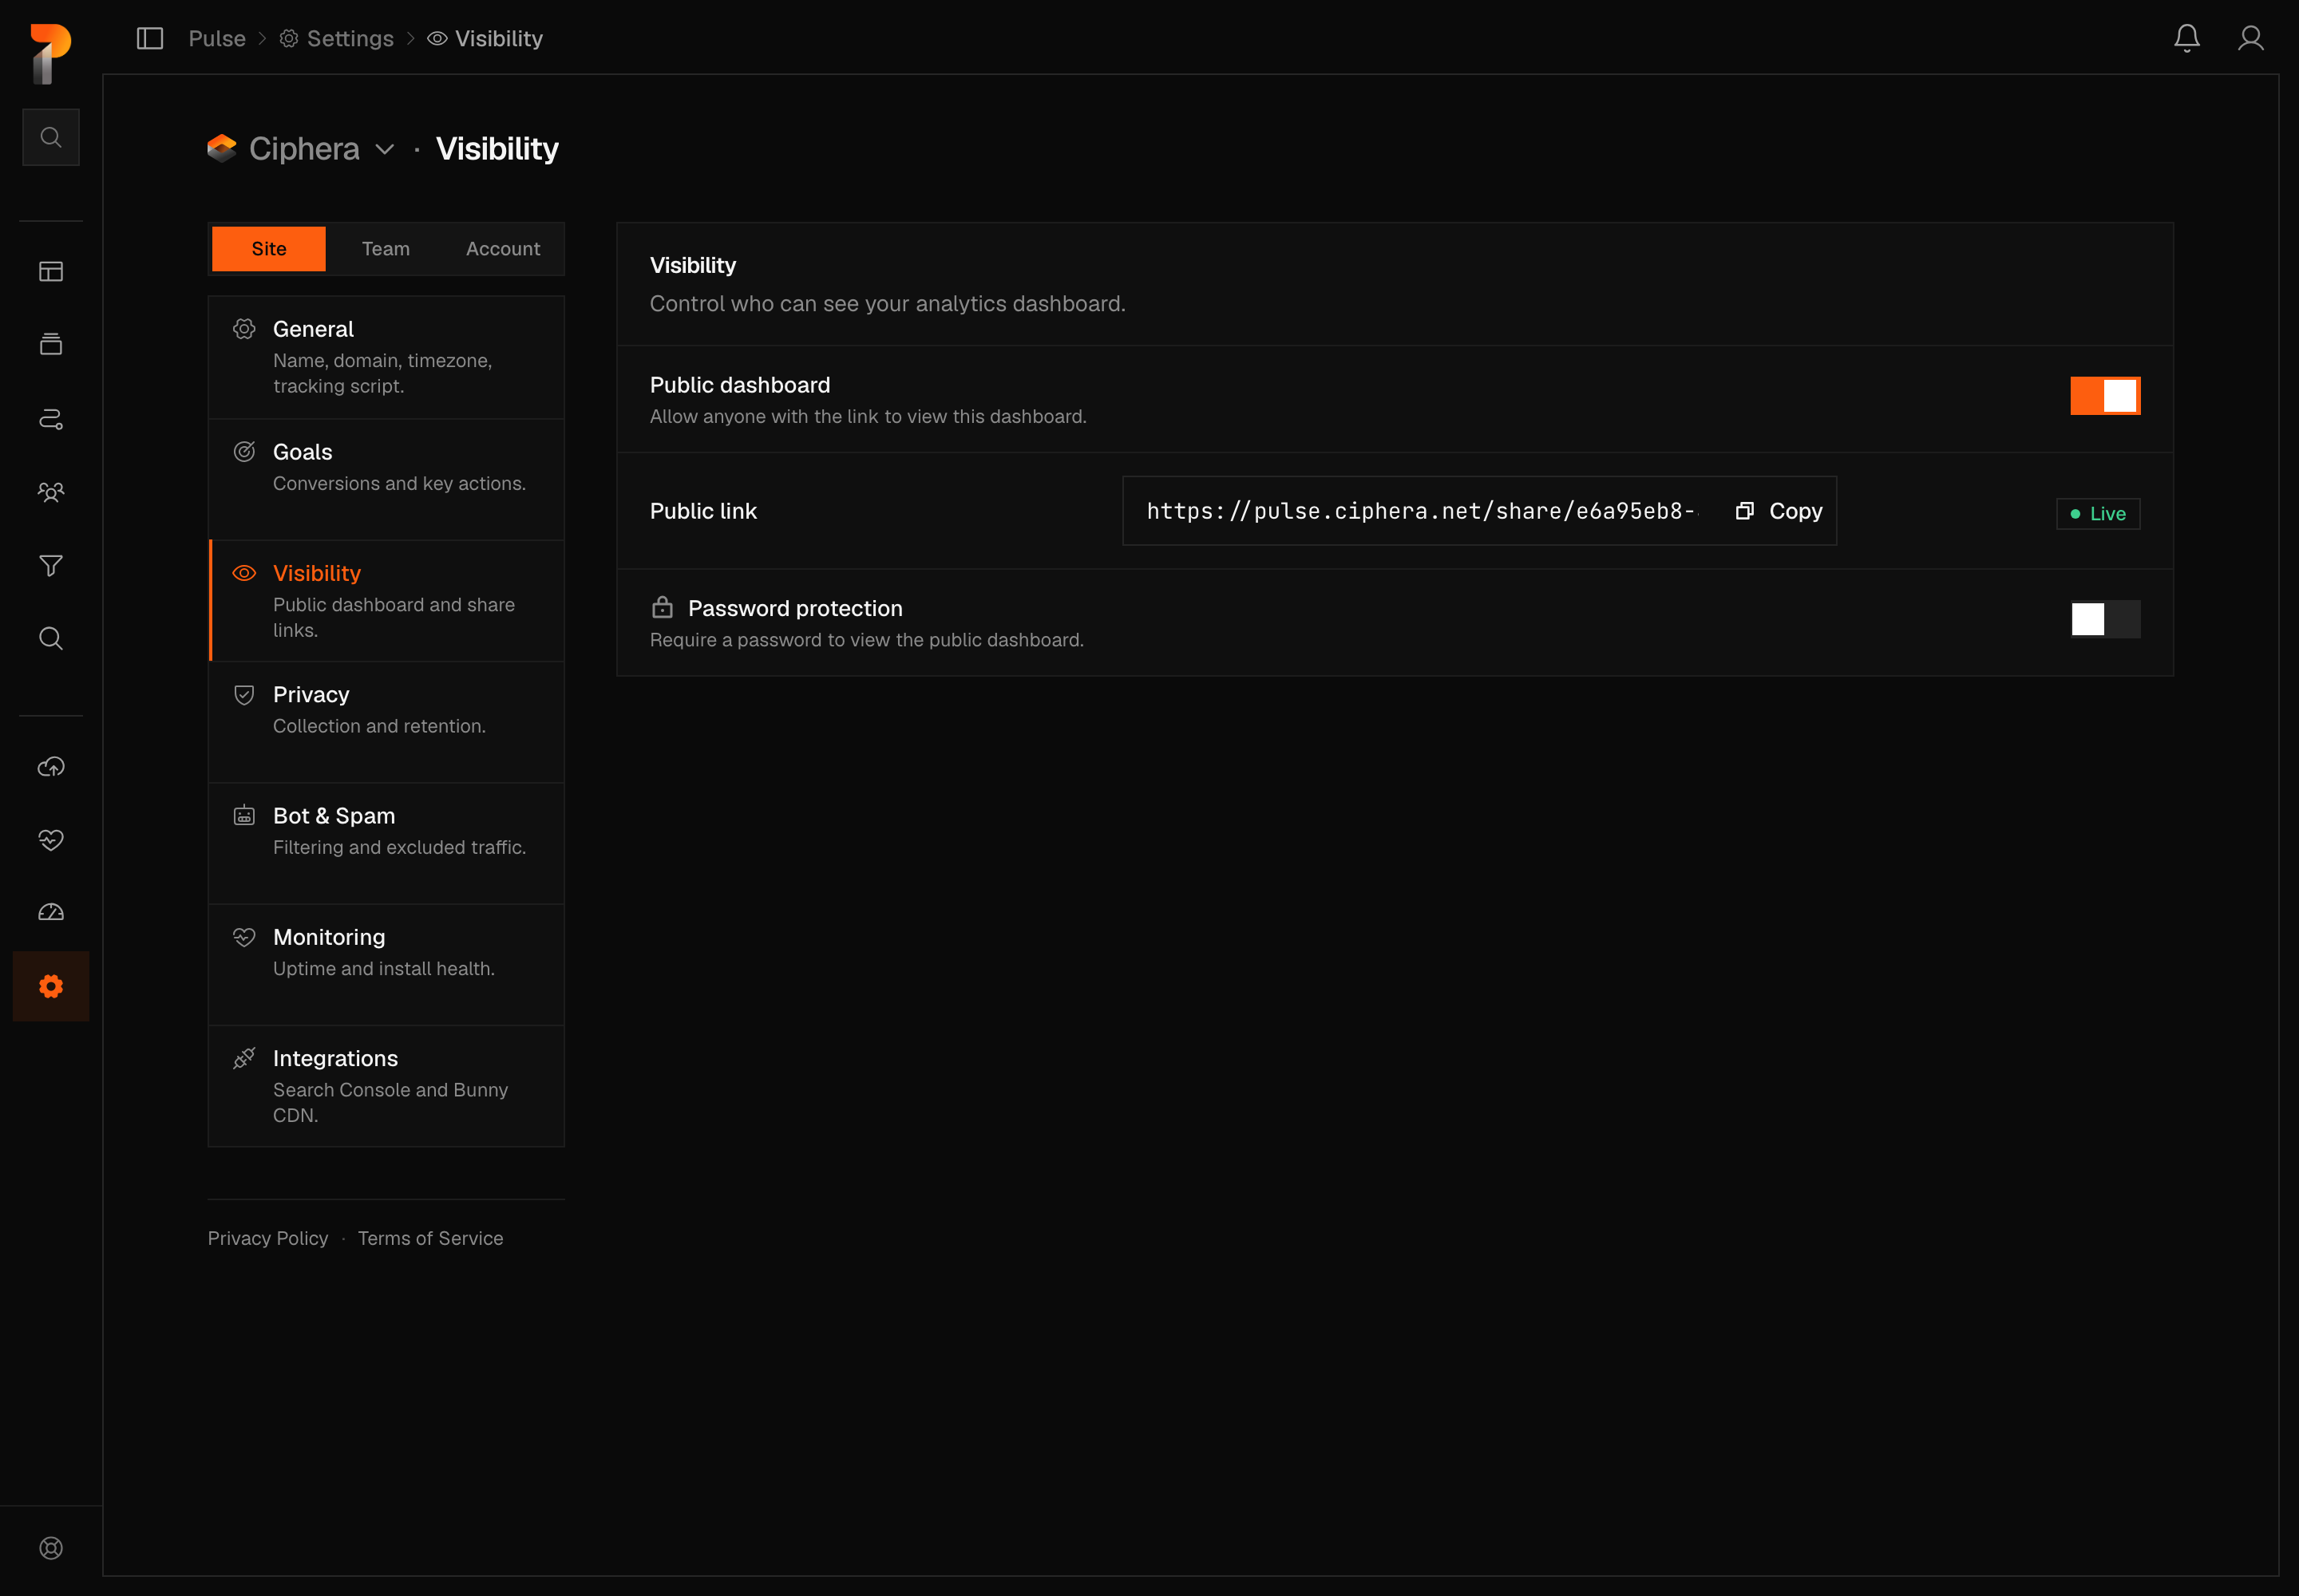Go to Settings breadcrumb
This screenshot has height=1596, width=2299.
[x=336, y=38]
